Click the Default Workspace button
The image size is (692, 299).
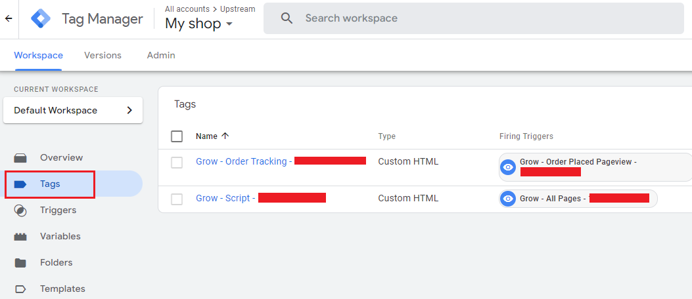73,110
